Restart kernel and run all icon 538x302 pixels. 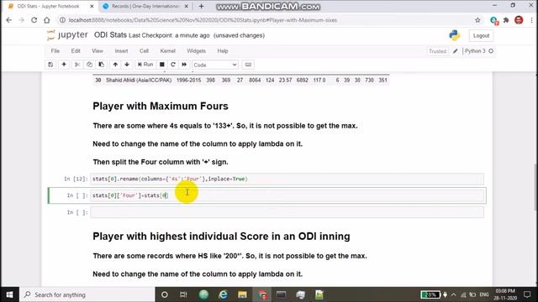coord(184,65)
